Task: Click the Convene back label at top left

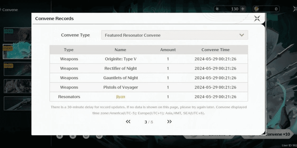Action: point(10,10)
